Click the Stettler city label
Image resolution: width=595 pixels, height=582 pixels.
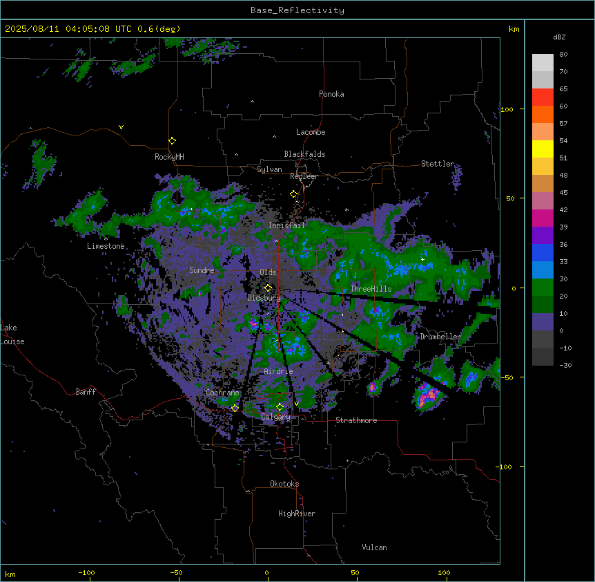438,164
